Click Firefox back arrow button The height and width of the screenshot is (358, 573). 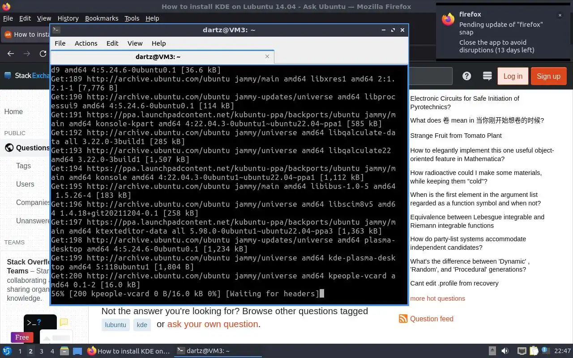point(11,54)
